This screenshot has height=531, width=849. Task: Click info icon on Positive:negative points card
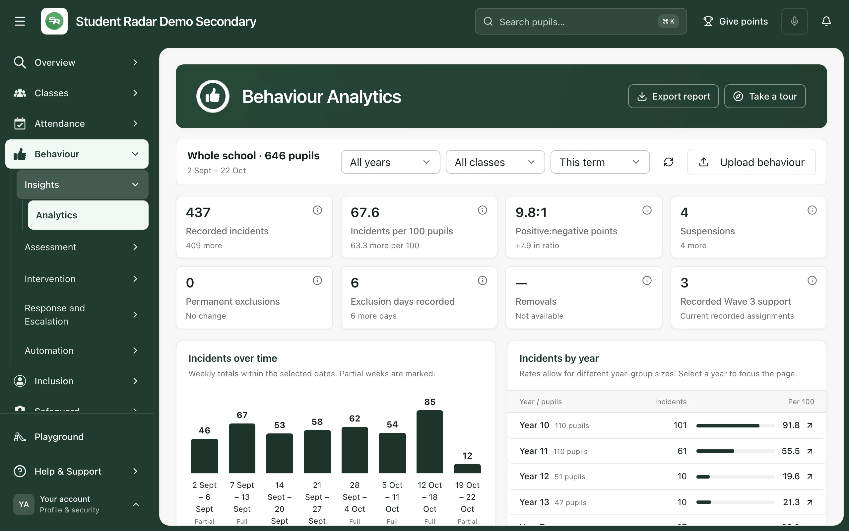647,210
